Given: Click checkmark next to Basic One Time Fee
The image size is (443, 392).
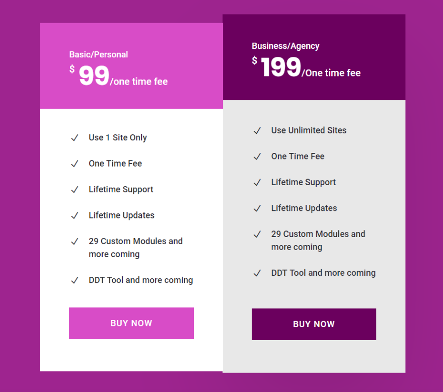Looking at the screenshot, I should point(75,164).
